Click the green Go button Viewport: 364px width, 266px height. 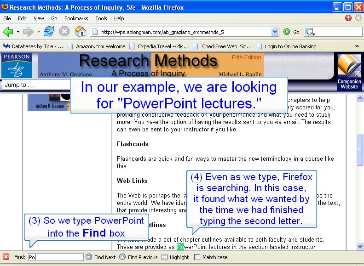coord(291,32)
